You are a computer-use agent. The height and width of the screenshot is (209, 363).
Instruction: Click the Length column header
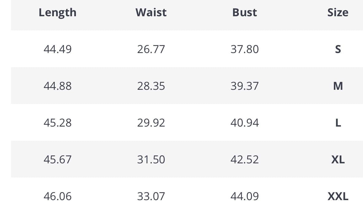coord(57,13)
